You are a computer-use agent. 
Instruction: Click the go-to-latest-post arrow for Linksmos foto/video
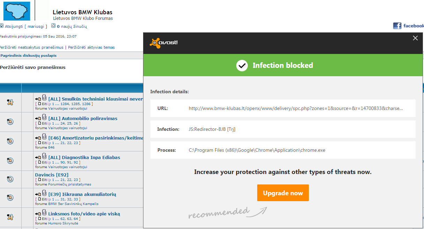[x=38, y=214]
